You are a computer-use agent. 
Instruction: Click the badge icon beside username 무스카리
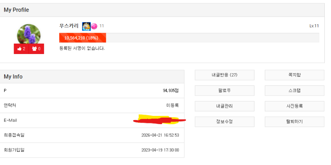click(x=86, y=26)
